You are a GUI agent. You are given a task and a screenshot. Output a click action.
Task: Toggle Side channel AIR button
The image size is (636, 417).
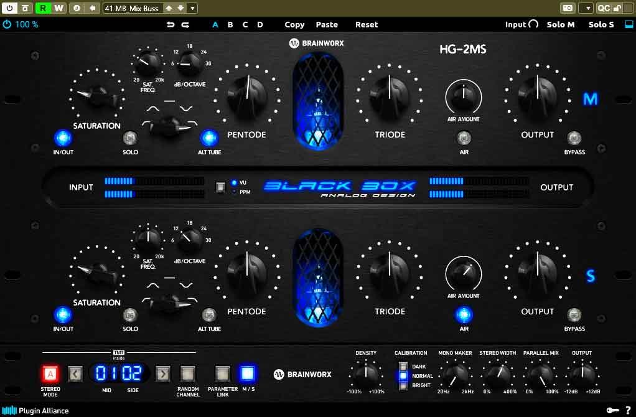(464, 315)
